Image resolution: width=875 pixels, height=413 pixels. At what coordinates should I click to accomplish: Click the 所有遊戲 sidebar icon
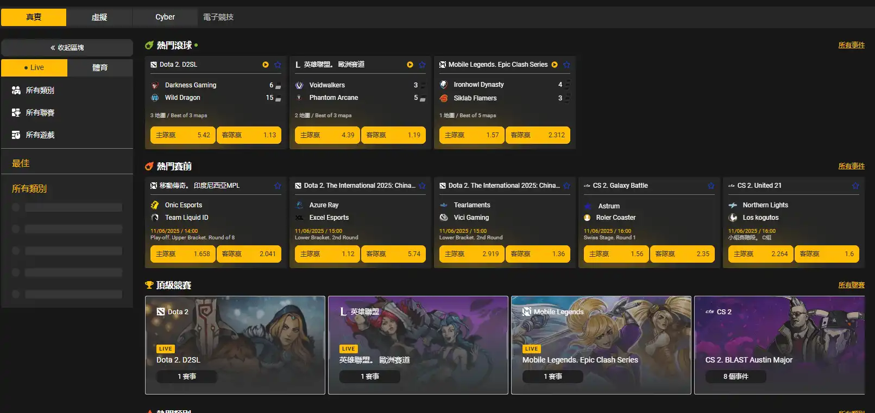16,135
